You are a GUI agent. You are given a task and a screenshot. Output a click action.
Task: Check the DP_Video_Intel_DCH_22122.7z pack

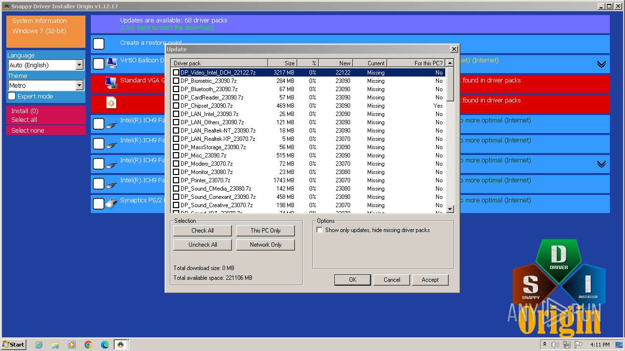click(176, 73)
